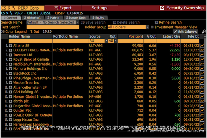Open the Holder Group dropdown
Image resolution: width=207 pixels, height=138 pixels.
click(148, 27)
